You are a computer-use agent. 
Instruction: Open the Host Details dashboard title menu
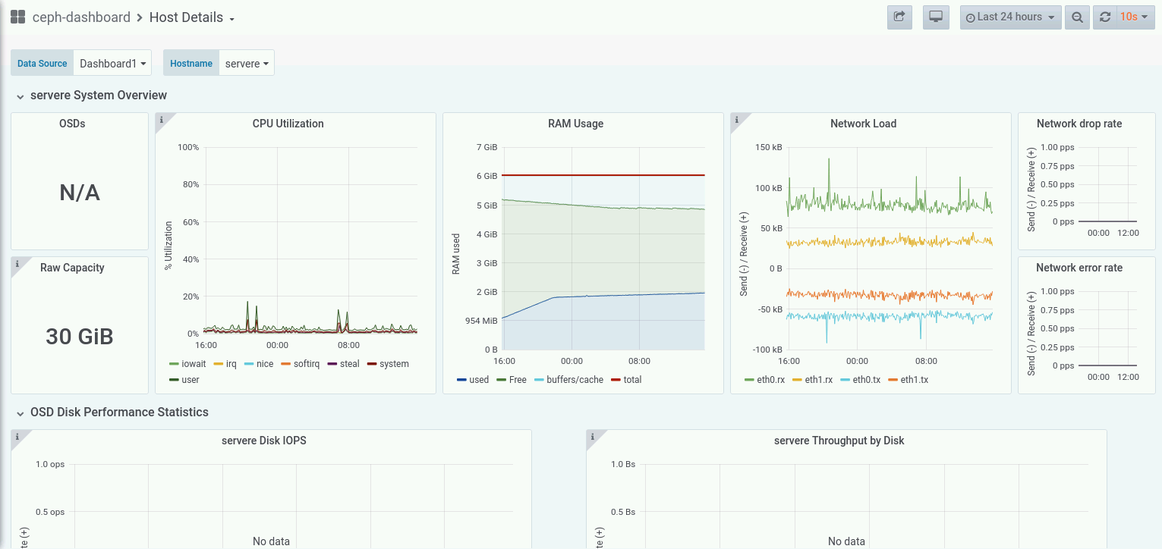click(x=192, y=17)
